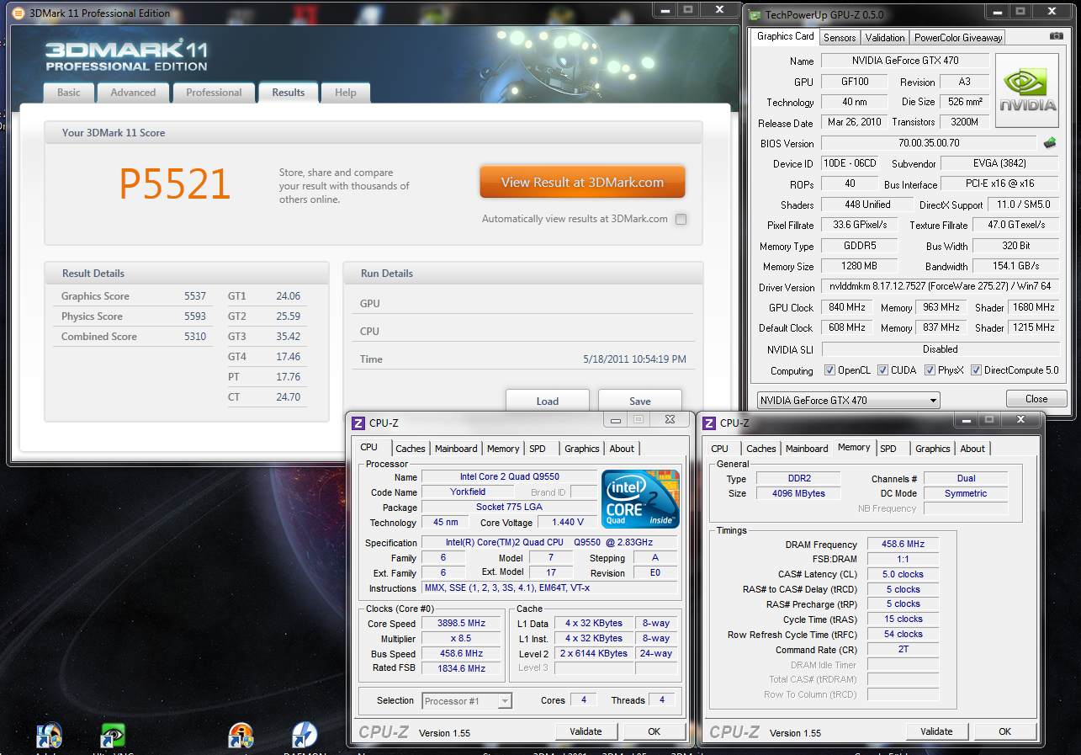Select the Results tab in 3DMark
The width and height of the screenshot is (1081, 755).
point(288,93)
